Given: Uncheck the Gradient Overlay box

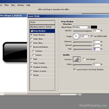Looking at the screenshot, I should (32, 67).
